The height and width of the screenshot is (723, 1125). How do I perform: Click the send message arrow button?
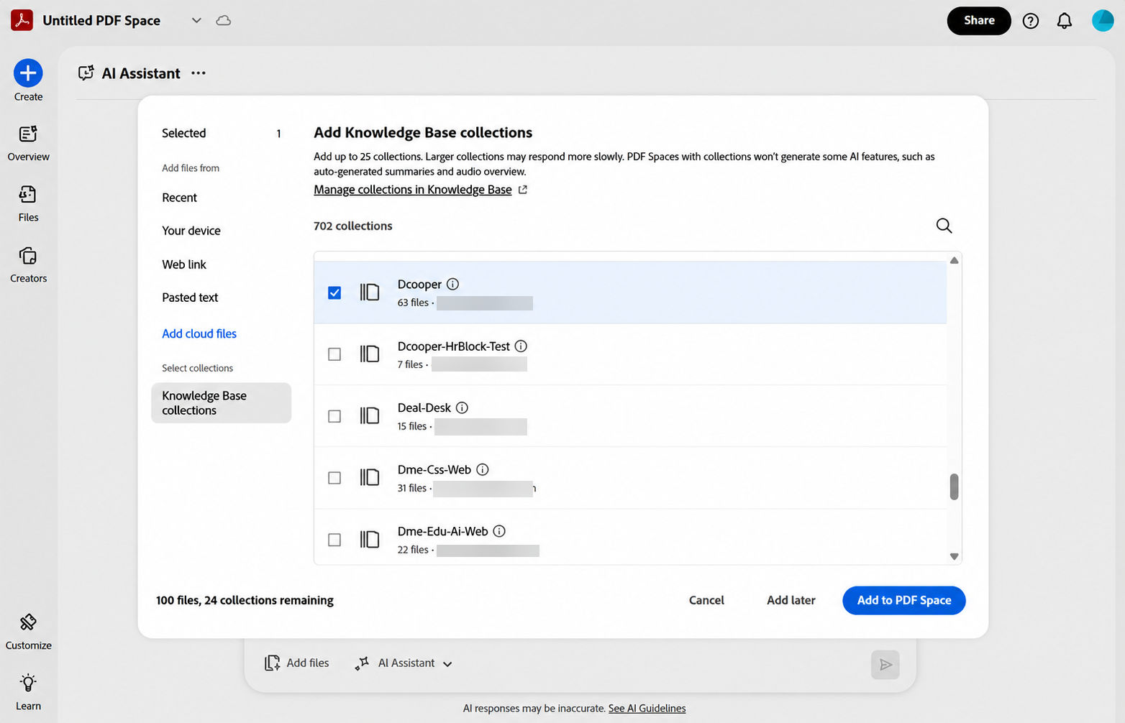pyautogui.click(x=885, y=665)
